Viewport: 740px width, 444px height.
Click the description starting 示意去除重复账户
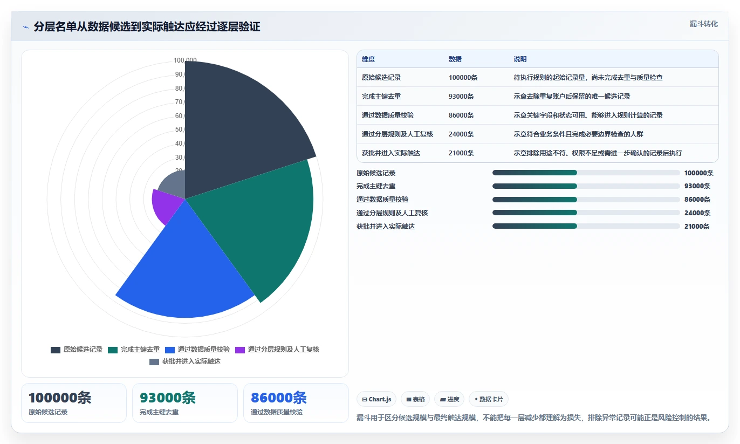click(x=572, y=97)
